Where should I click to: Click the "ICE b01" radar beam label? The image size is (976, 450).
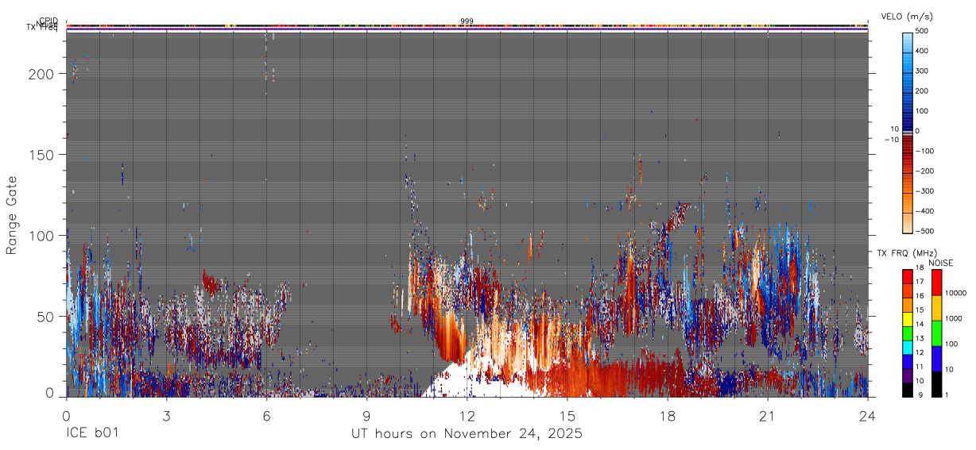point(91,434)
